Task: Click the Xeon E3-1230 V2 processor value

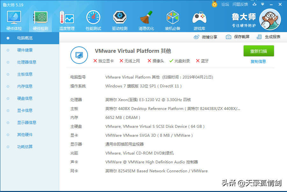Action: (148, 100)
